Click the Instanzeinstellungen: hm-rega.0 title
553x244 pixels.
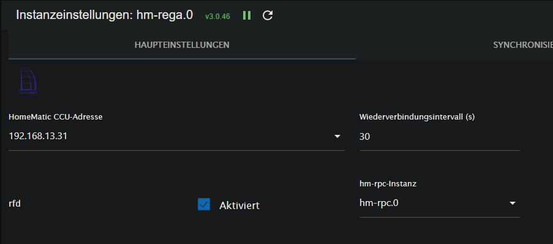point(104,15)
